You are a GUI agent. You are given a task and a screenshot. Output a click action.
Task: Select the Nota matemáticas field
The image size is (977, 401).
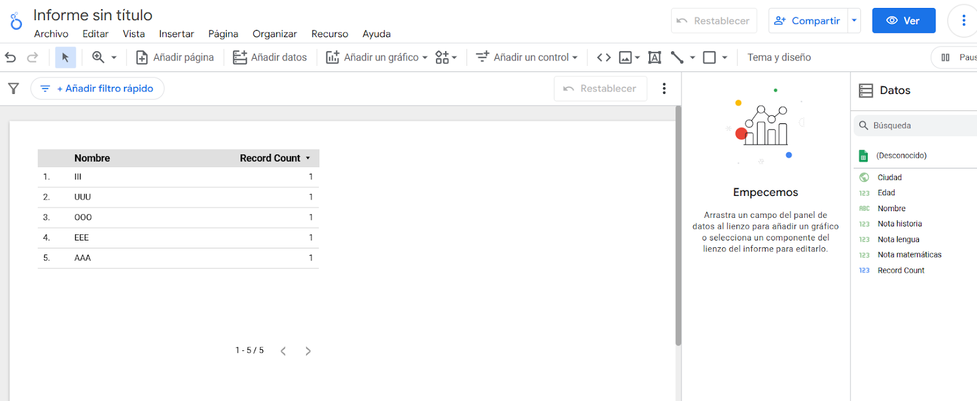point(909,255)
